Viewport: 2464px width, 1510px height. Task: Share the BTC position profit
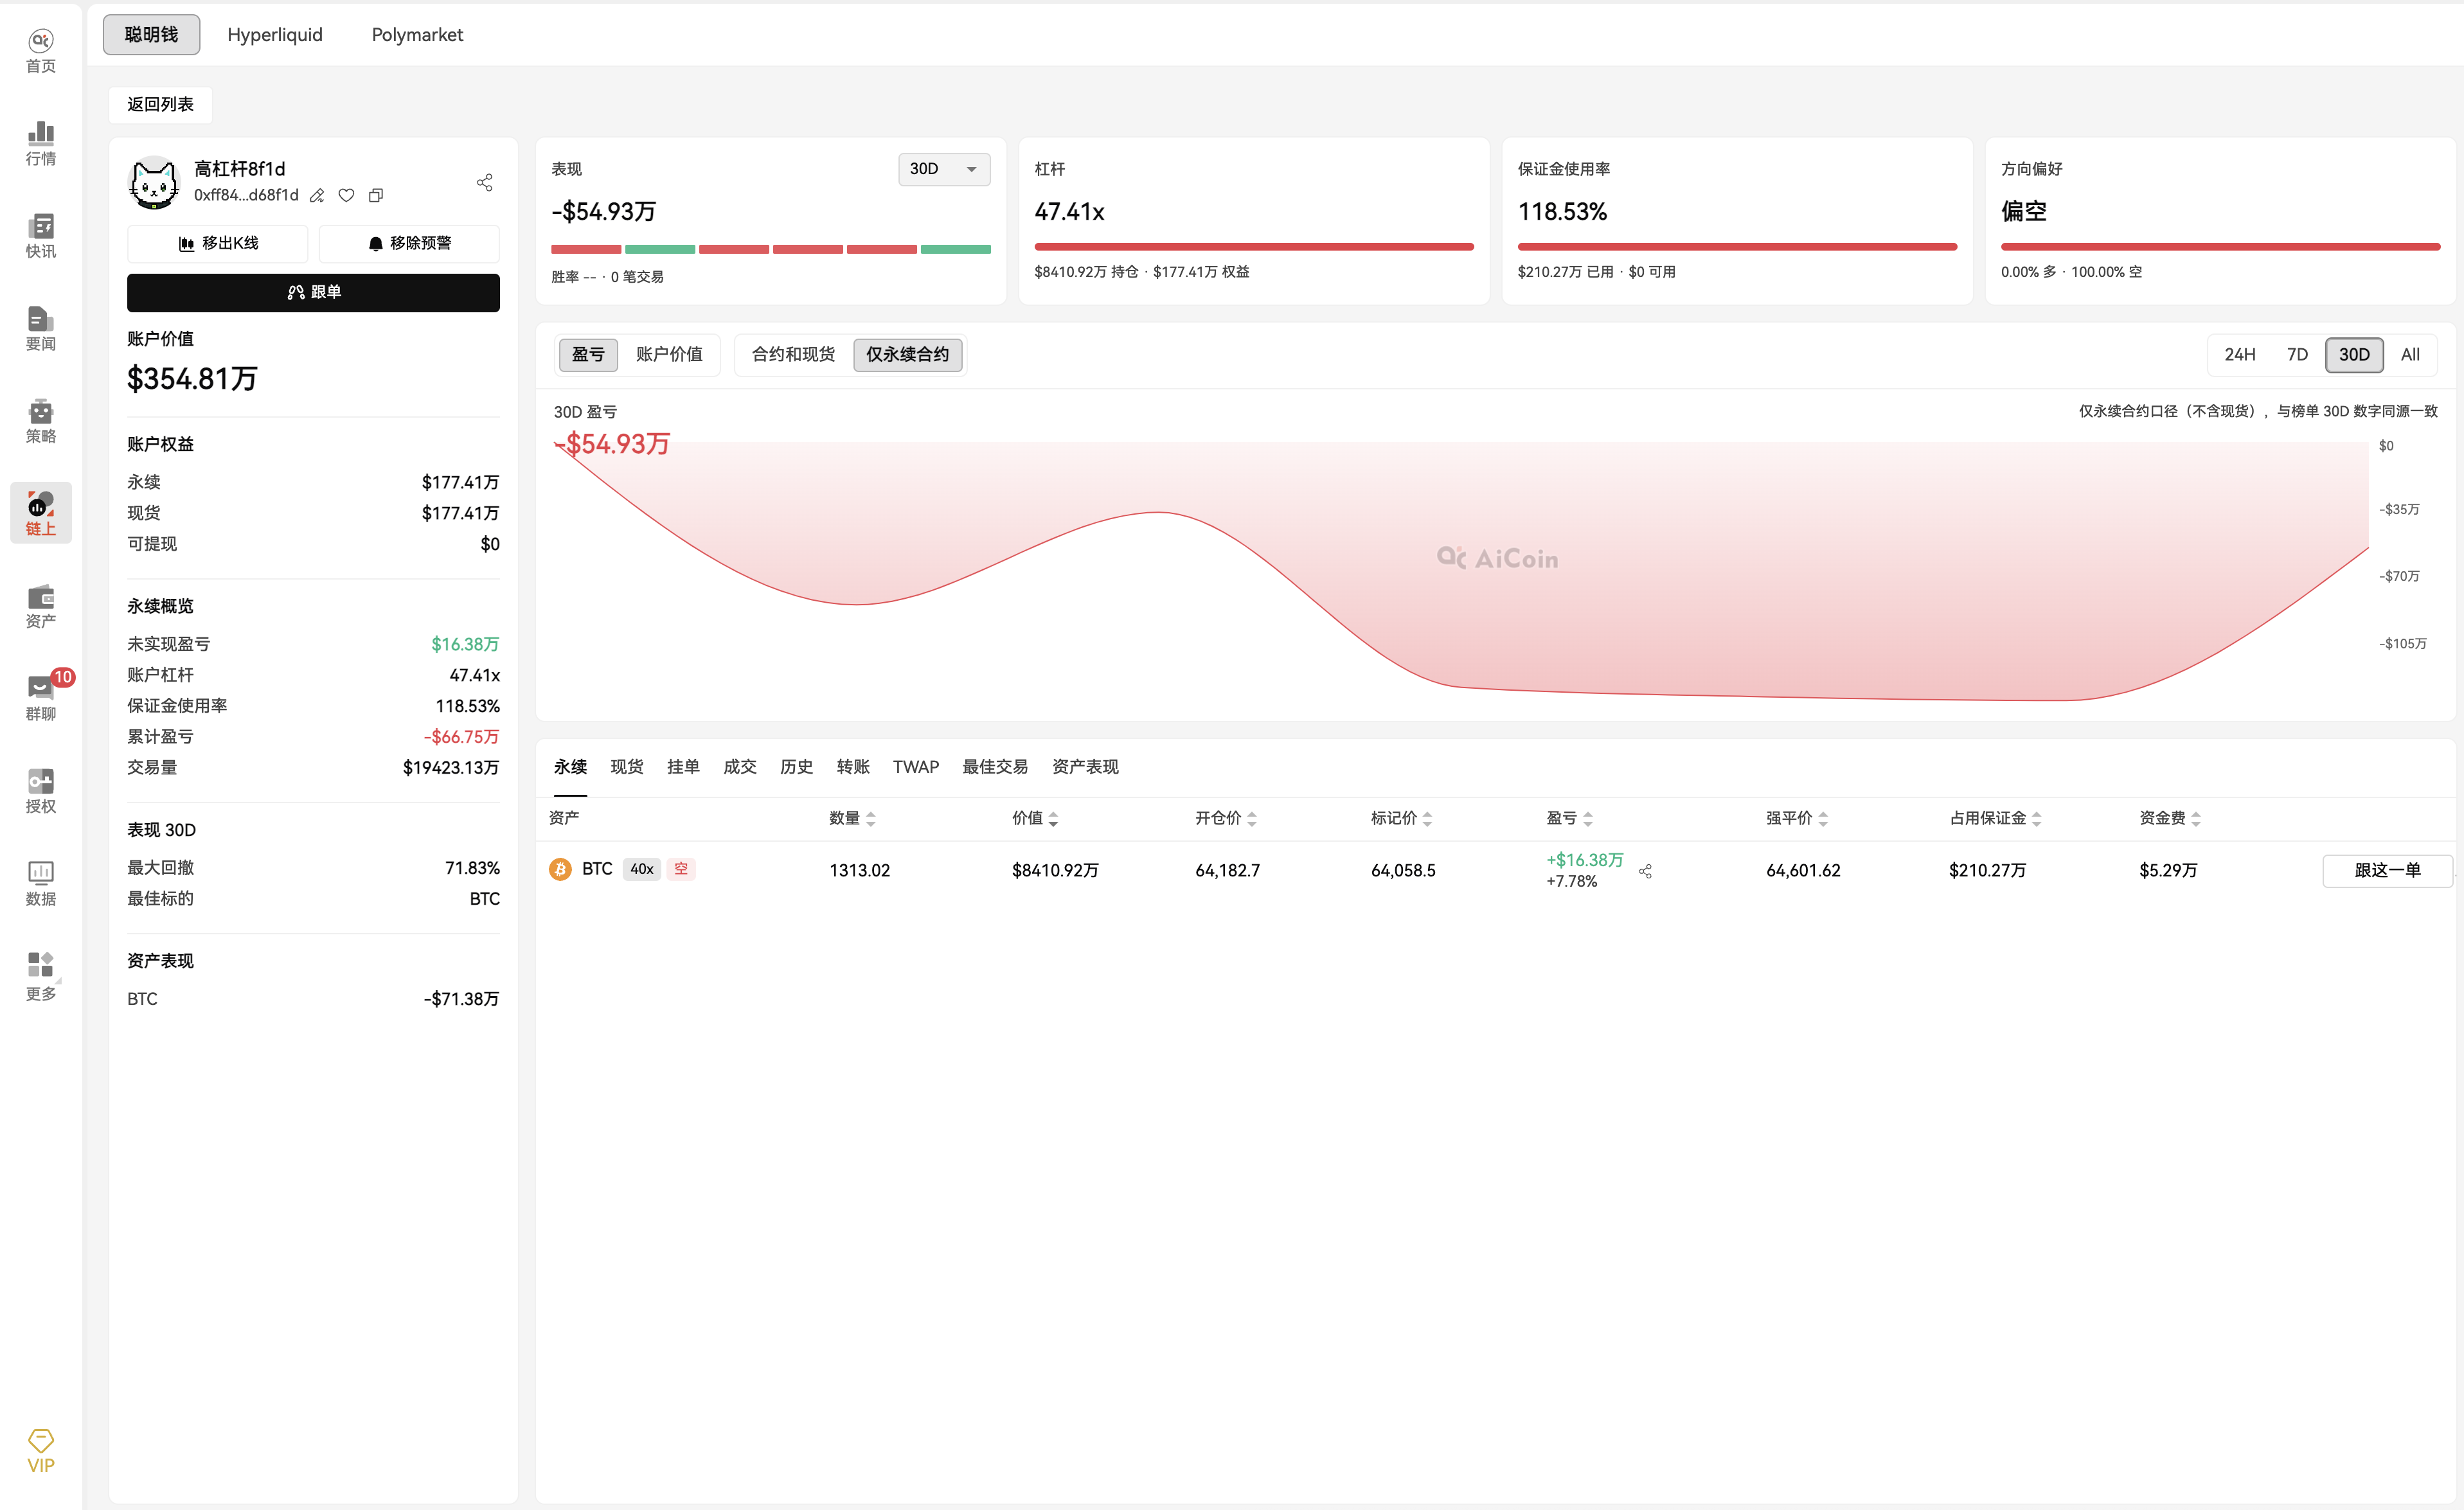pos(1645,871)
